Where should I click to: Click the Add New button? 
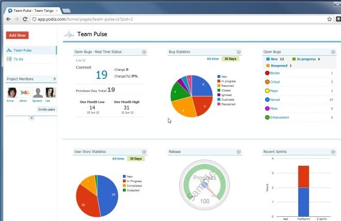click(17, 35)
